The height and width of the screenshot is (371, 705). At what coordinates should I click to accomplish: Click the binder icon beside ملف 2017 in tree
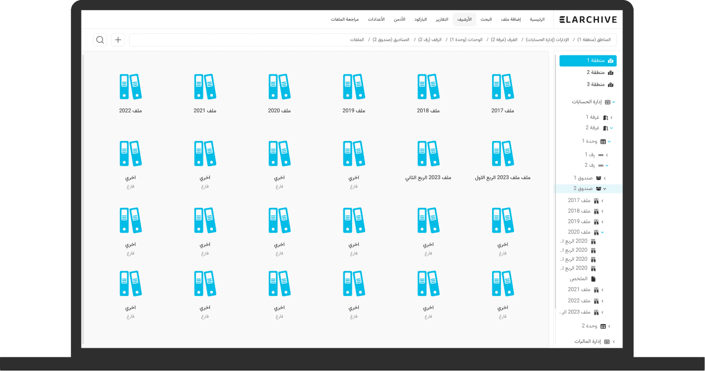(596, 201)
